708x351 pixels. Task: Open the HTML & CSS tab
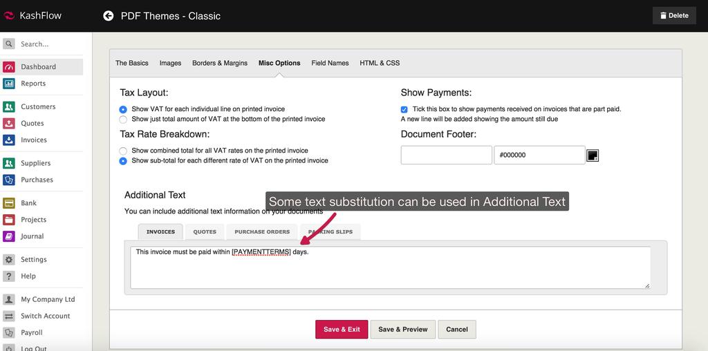click(x=380, y=63)
